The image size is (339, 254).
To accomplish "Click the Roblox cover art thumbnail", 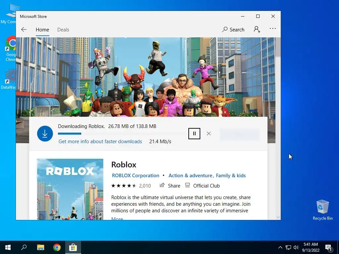I will point(70,189).
